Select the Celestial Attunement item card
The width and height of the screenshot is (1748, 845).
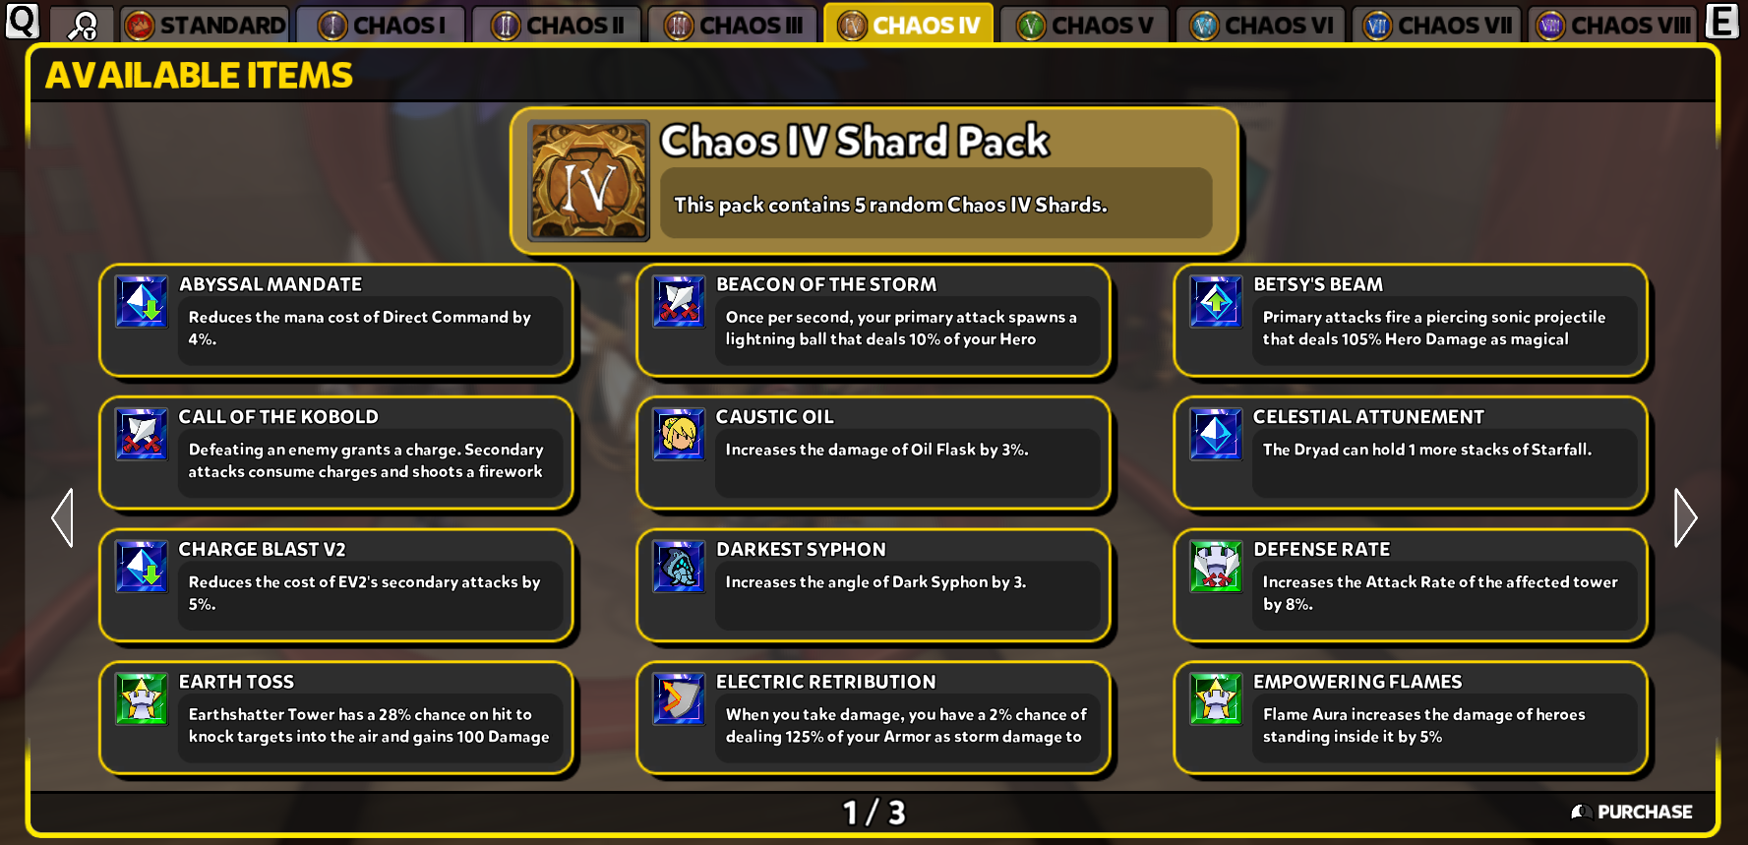[x=1411, y=453]
